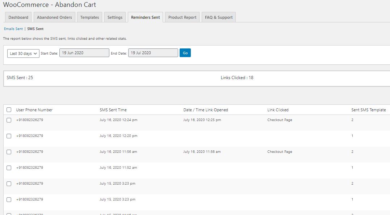
Task: Open the Product Report tab
Action: click(182, 17)
